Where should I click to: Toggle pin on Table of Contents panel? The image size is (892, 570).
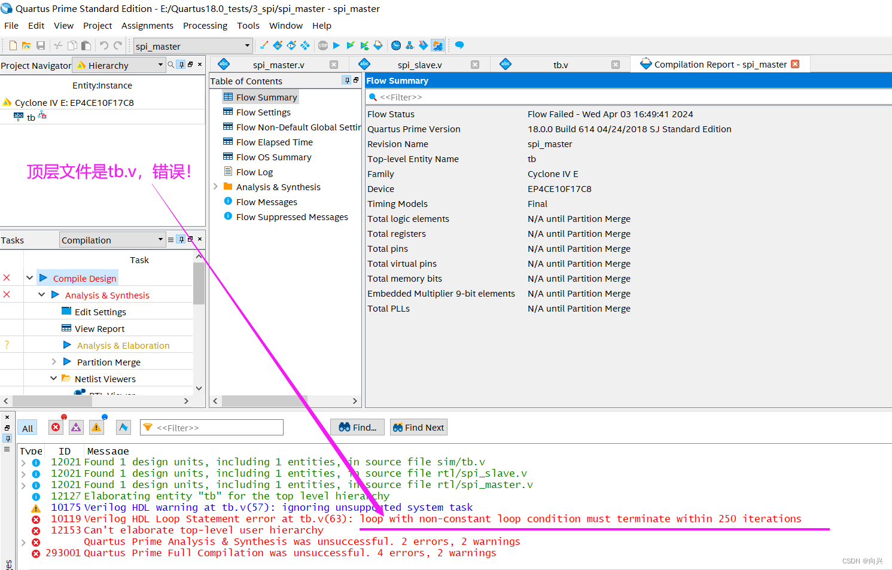click(347, 80)
